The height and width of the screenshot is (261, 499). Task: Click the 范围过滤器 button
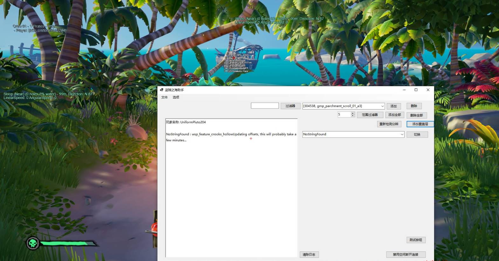[370, 115]
